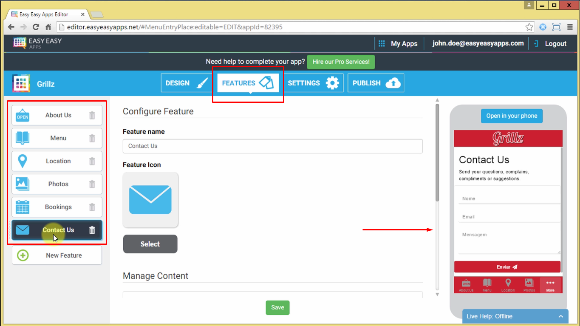Screen dimensions: 580x326
Task: Expand the Live Help chat panel
Action: tap(560, 316)
